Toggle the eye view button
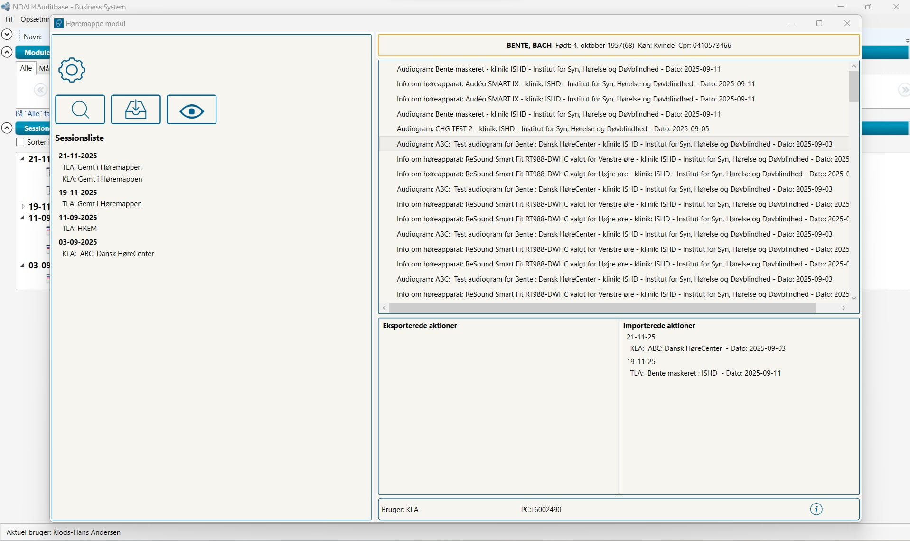910x541 pixels. 192,110
